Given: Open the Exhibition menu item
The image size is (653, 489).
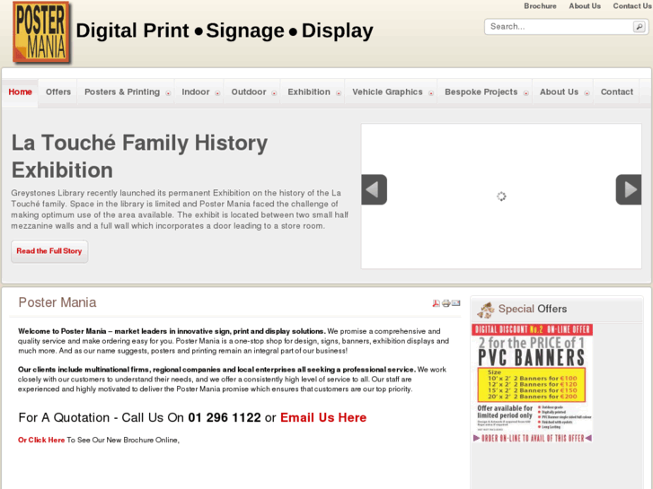Looking at the screenshot, I should (x=309, y=92).
